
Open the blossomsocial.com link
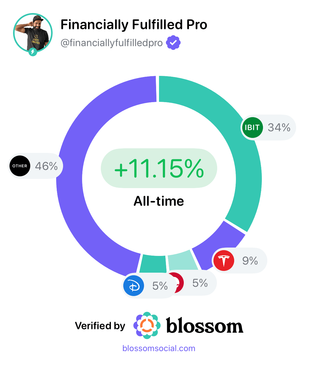click(x=159, y=348)
